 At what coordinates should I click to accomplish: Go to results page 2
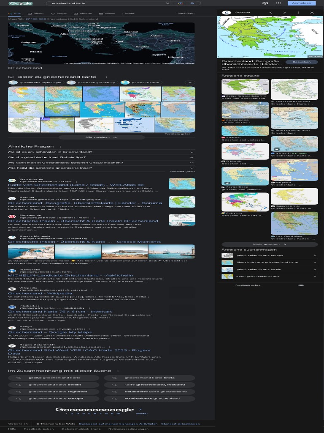pyautogui.click(x=72, y=414)
